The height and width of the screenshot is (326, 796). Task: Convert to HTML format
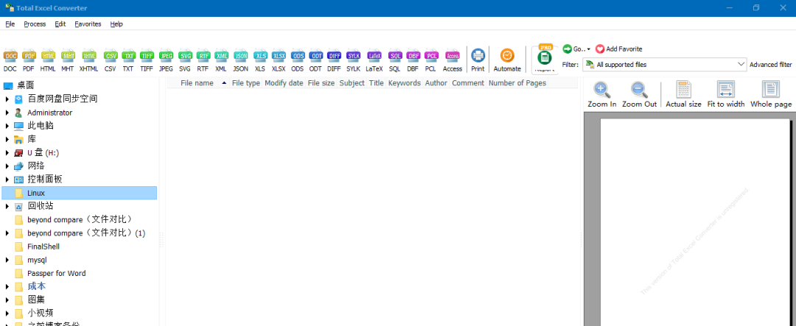[x=48, y=61]
